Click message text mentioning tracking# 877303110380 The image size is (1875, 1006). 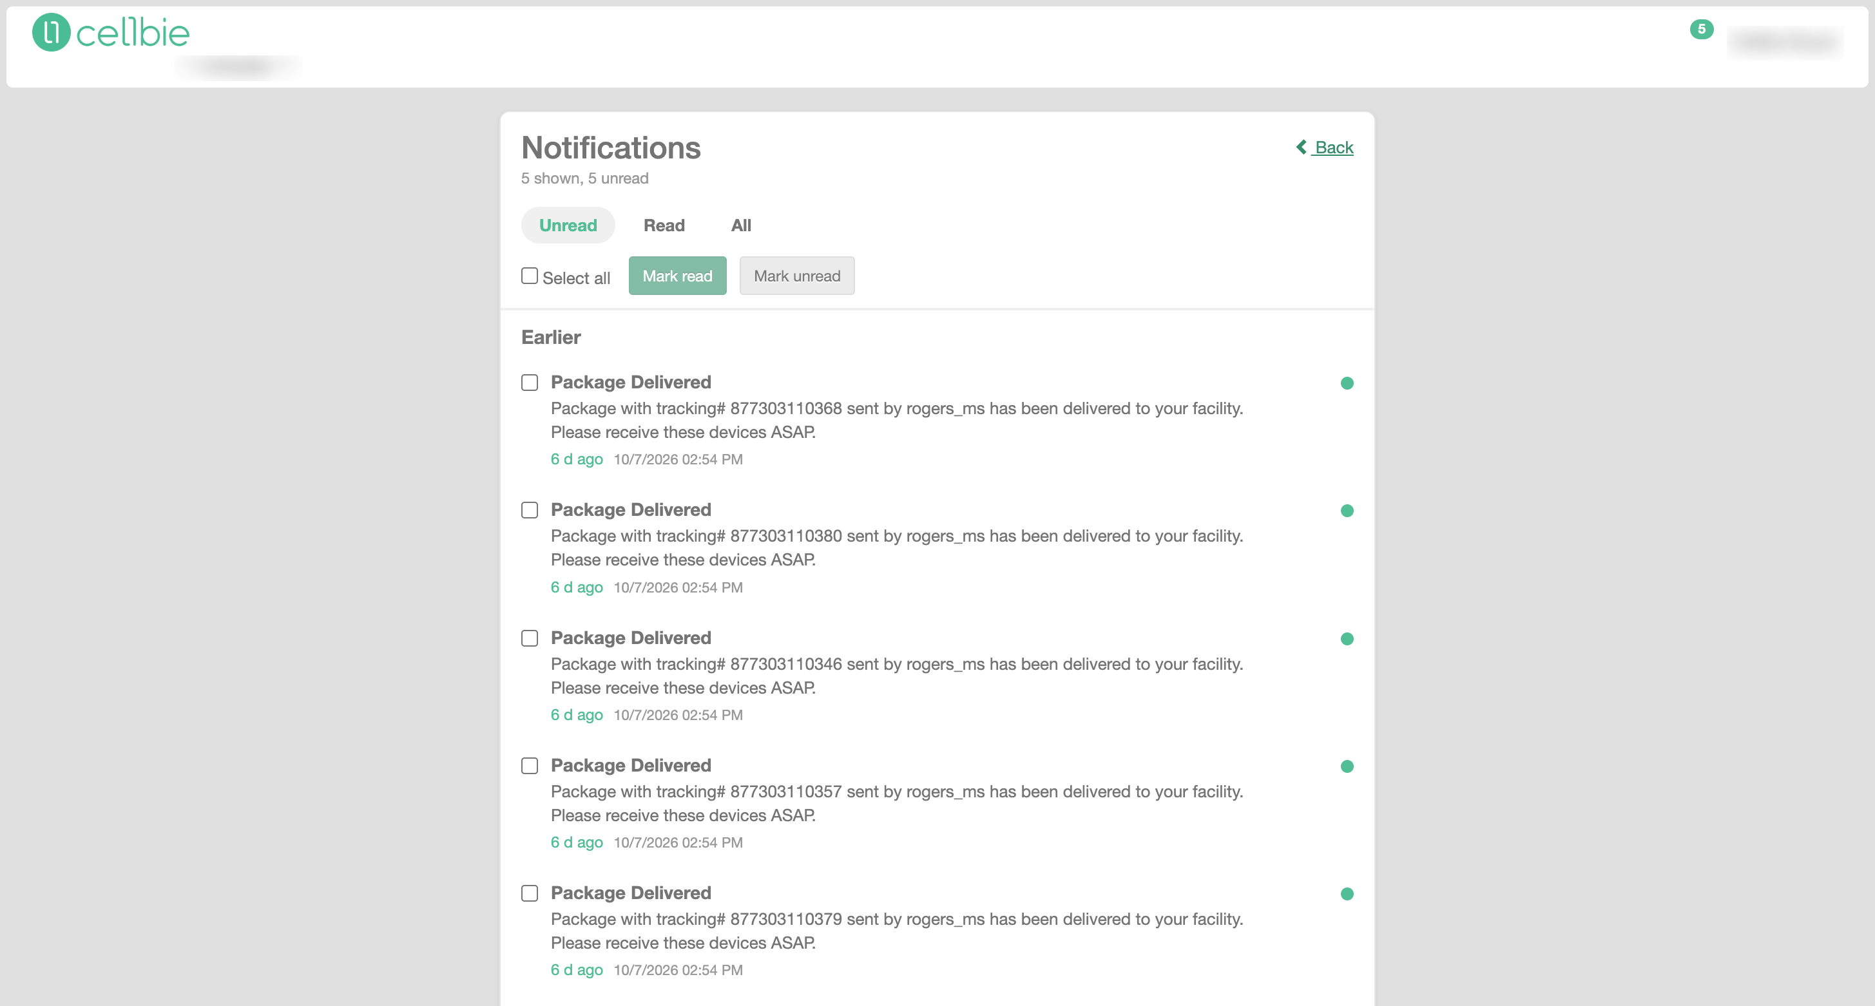click(897, 547)
